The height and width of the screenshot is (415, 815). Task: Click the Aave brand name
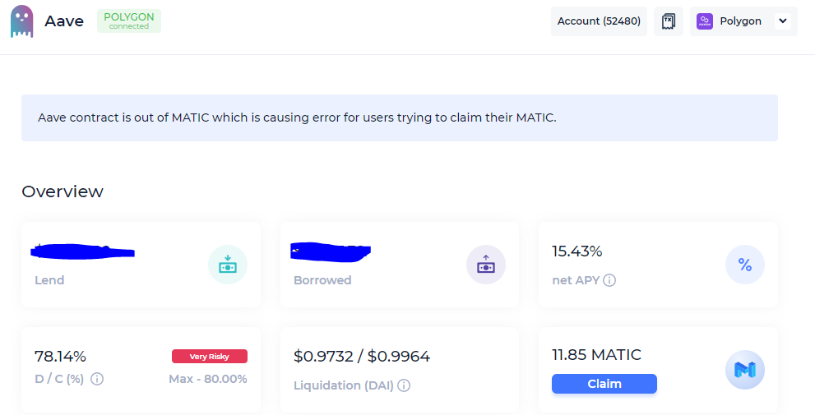[64, 21]
